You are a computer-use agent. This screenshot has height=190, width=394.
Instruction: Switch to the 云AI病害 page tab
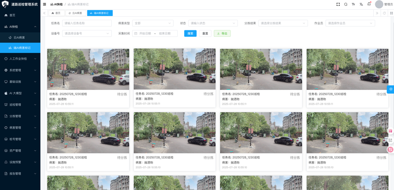tap(76, 13)
